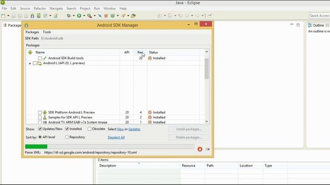The height and width of the screenshot is (185, 330).
Task: Open the New Java Class dropdown arrow
Action: [x=118, y=16]
